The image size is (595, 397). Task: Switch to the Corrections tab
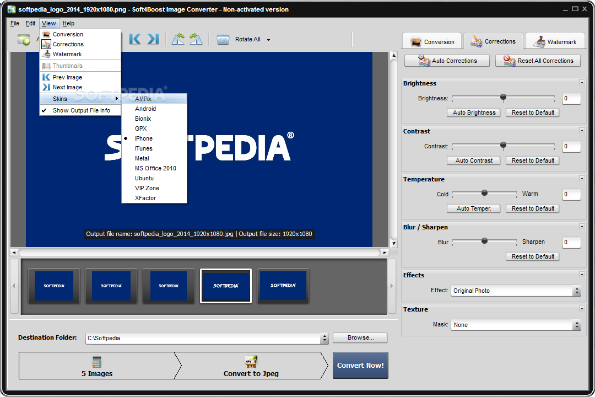(x=493, y=41)
